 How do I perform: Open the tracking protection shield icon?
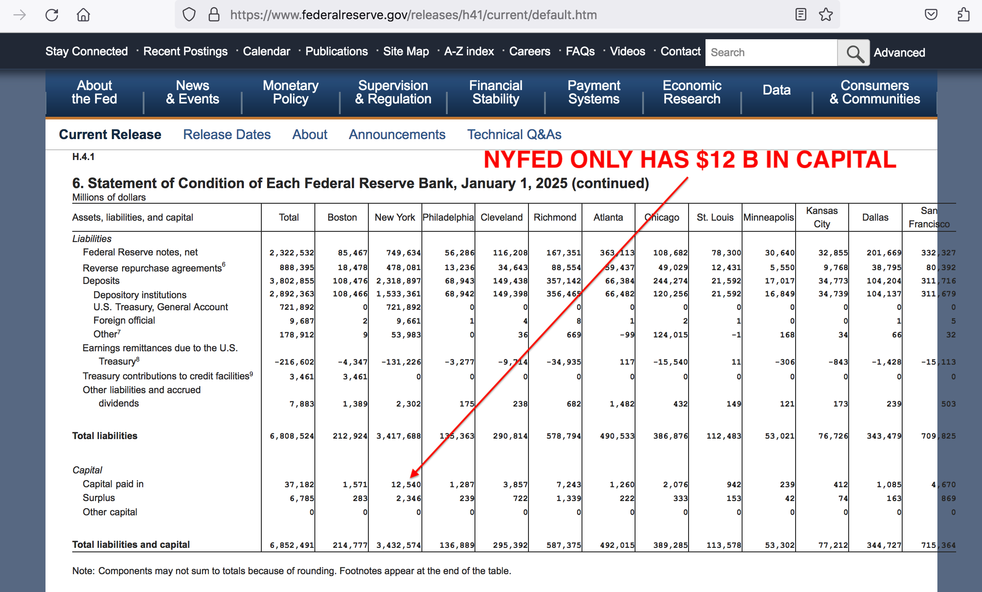click(189, 15)
